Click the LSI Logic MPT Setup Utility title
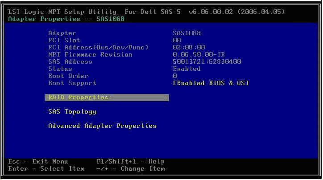 click(62, 12)
